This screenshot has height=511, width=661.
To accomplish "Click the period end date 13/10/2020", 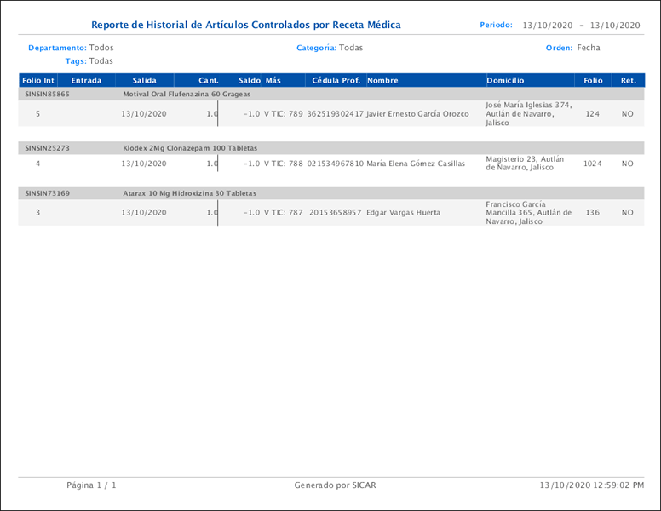I will click(615, 26).
